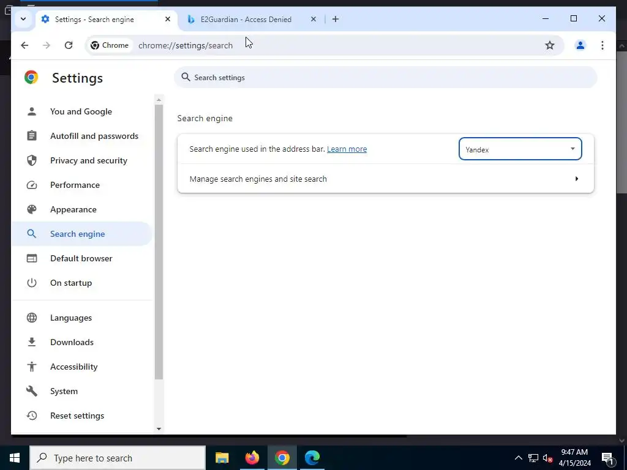This screenshot has width=627, height=470.
Task: Open Appearance settings
Action: pyautogui.click(x=82, y=209)
